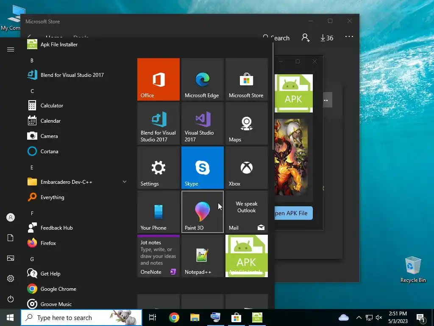The height and width of the screenshot is (326, 434).
Task: Open the OneNote tile
Action: (159, 256)
